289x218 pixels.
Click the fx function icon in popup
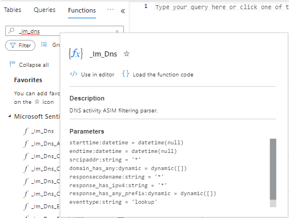[x=76, y=54]
